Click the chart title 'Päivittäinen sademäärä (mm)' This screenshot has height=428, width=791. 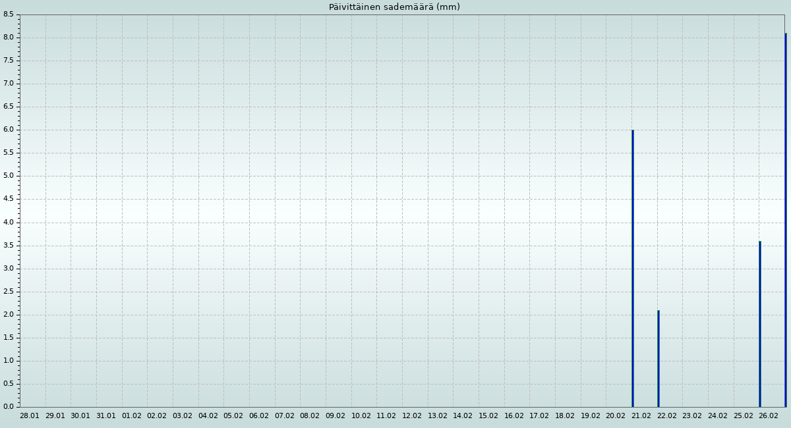coord(394,7)
